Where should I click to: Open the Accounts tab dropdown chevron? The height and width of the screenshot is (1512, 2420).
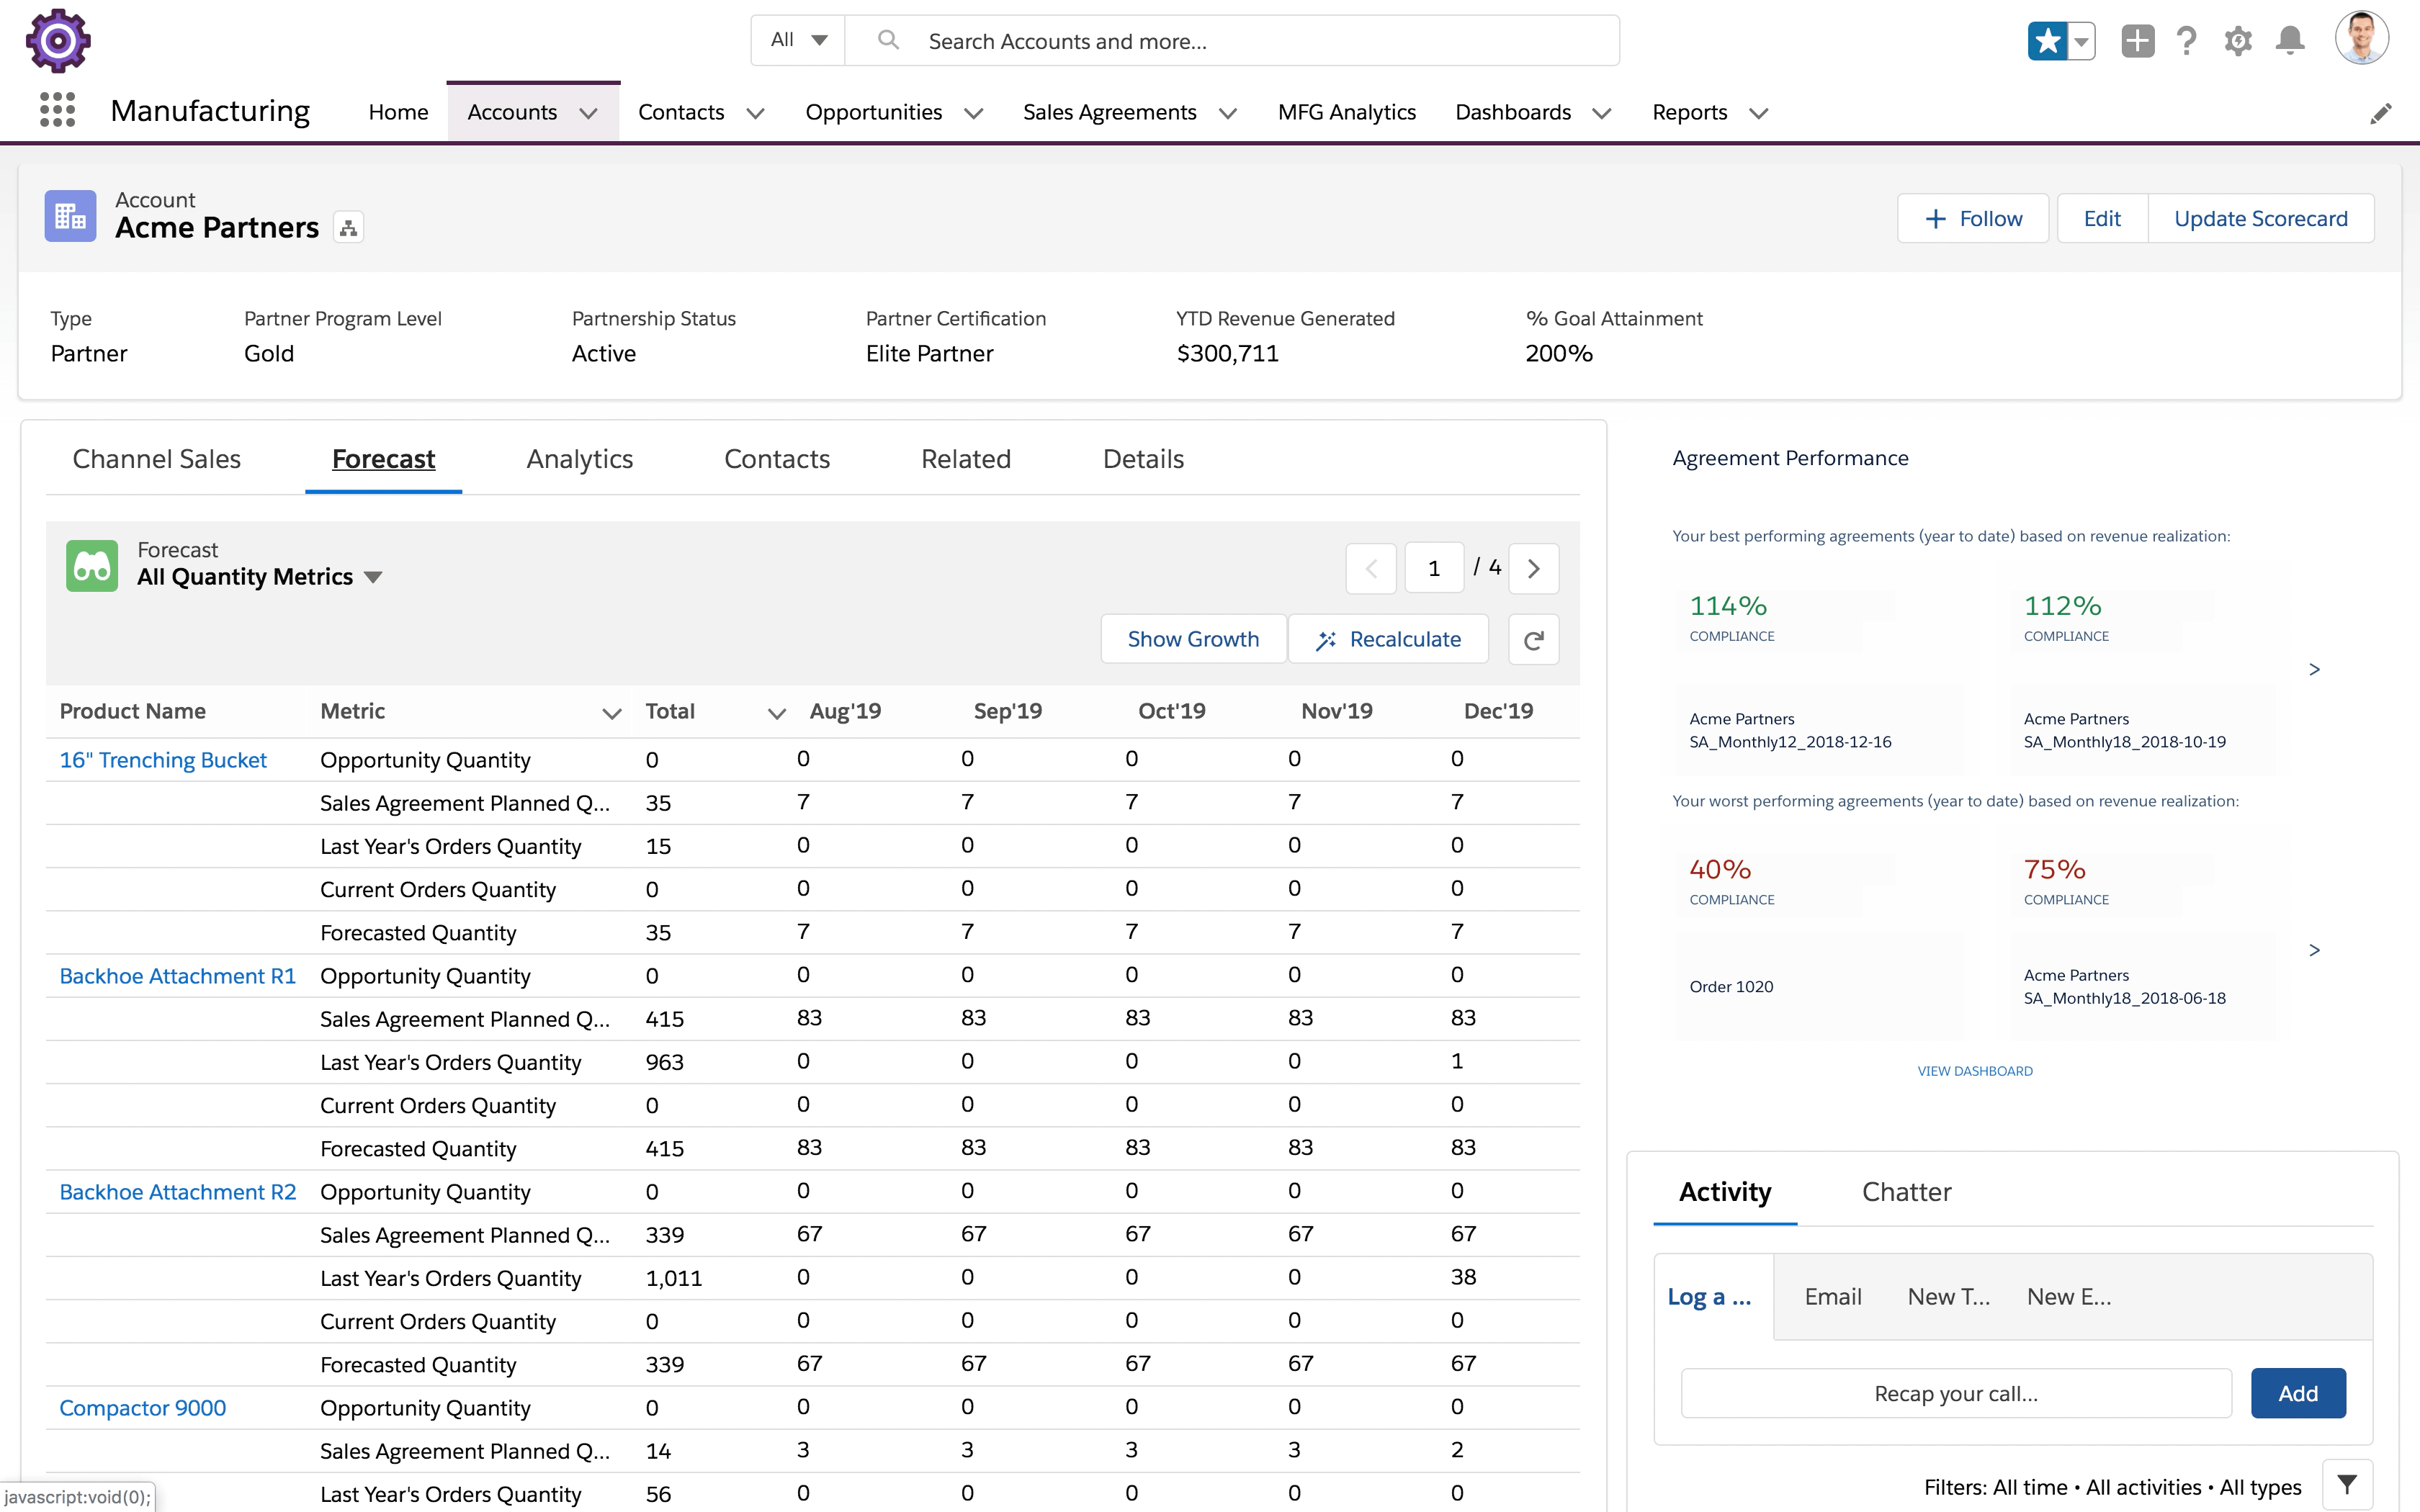click(589, 113)
